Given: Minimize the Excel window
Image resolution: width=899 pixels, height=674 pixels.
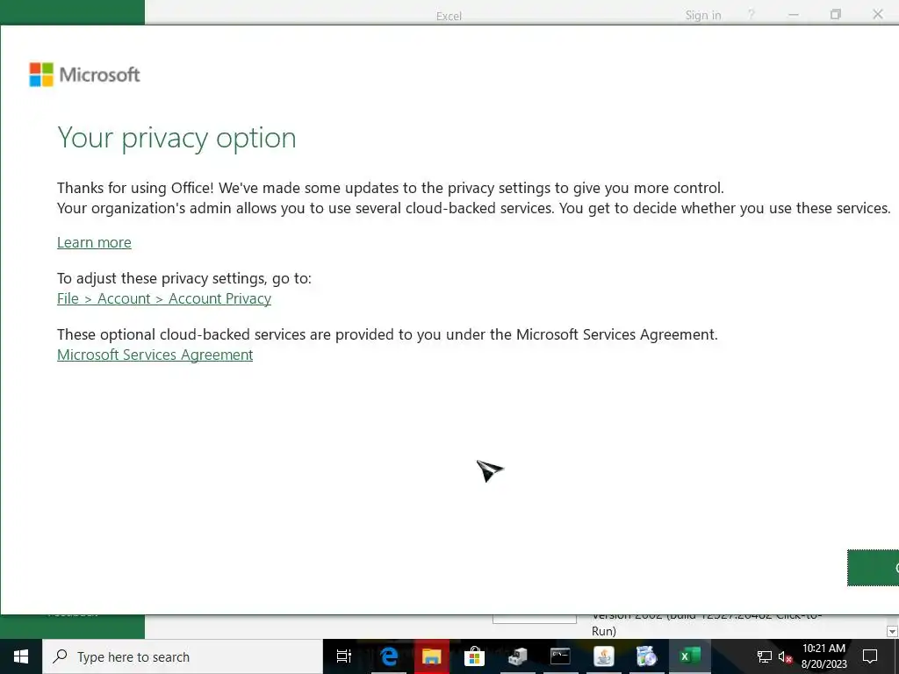Looking at the screenshot, I should click(x=794, y=15).
